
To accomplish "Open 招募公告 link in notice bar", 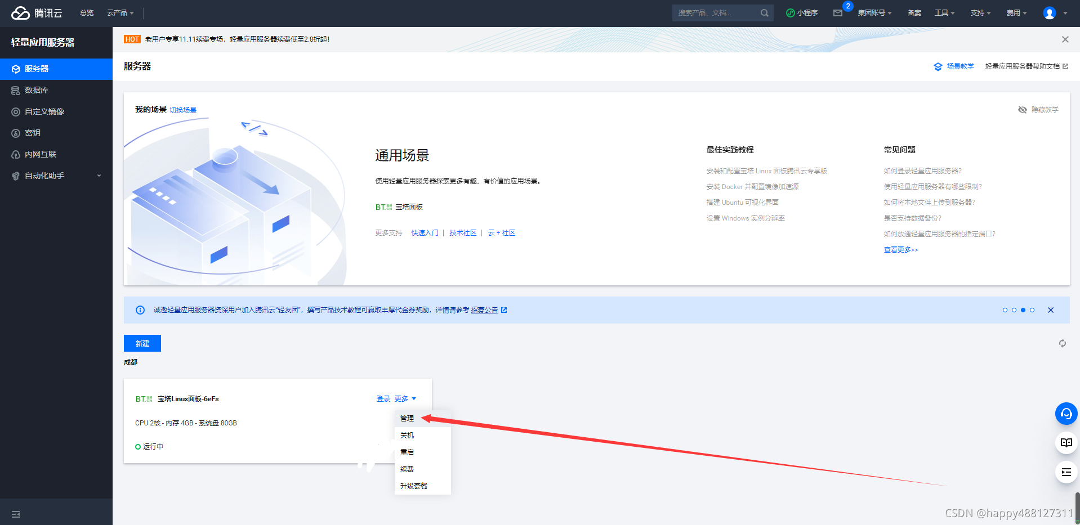I will (x=489, y=310).
